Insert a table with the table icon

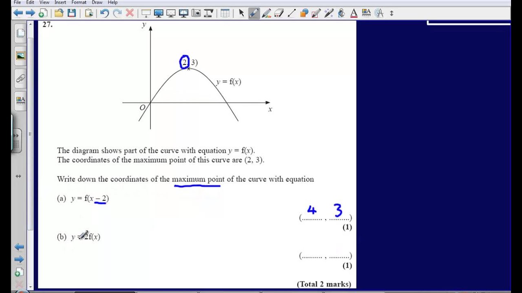225,13
